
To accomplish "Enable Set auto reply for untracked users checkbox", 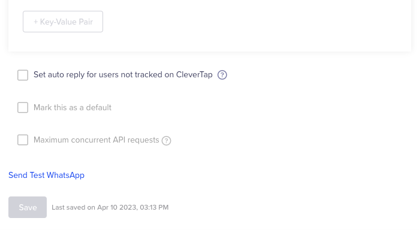I will tap(23, 75).
